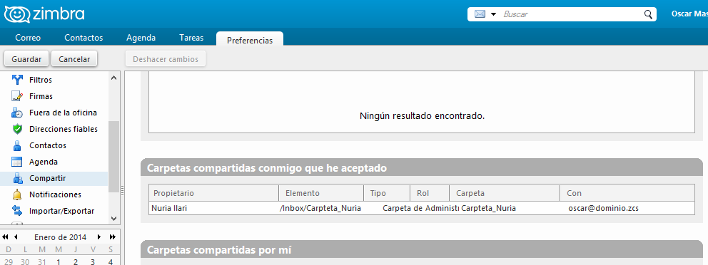Click the sidebar scrollbar thumb

tap(113, 157)
